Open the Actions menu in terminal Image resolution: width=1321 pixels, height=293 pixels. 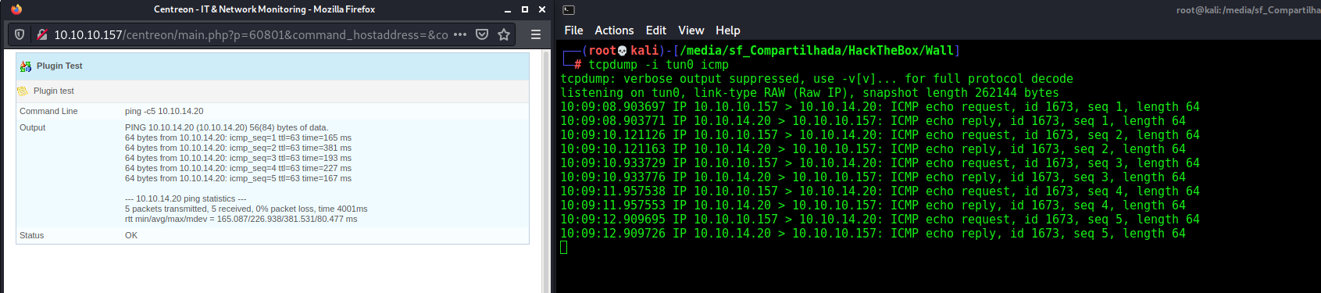pos(614,30)
